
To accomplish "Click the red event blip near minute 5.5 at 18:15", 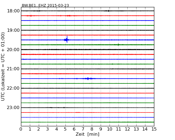I will pyautogui.click(x=69, y=16).
